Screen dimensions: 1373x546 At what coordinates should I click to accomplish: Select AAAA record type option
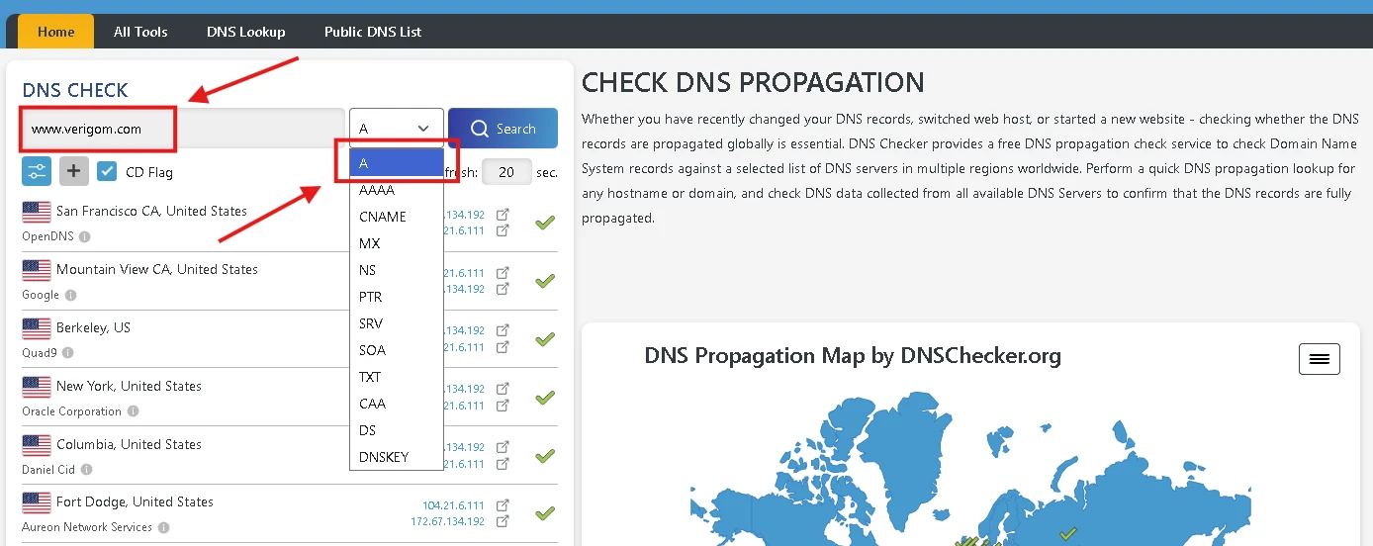coord(396,190)
